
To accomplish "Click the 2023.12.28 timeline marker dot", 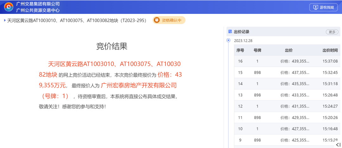I will tap(228, 40).
